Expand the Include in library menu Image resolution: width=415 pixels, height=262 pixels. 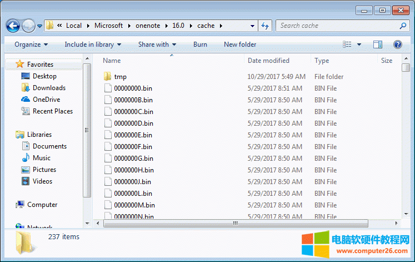(92, 45)
